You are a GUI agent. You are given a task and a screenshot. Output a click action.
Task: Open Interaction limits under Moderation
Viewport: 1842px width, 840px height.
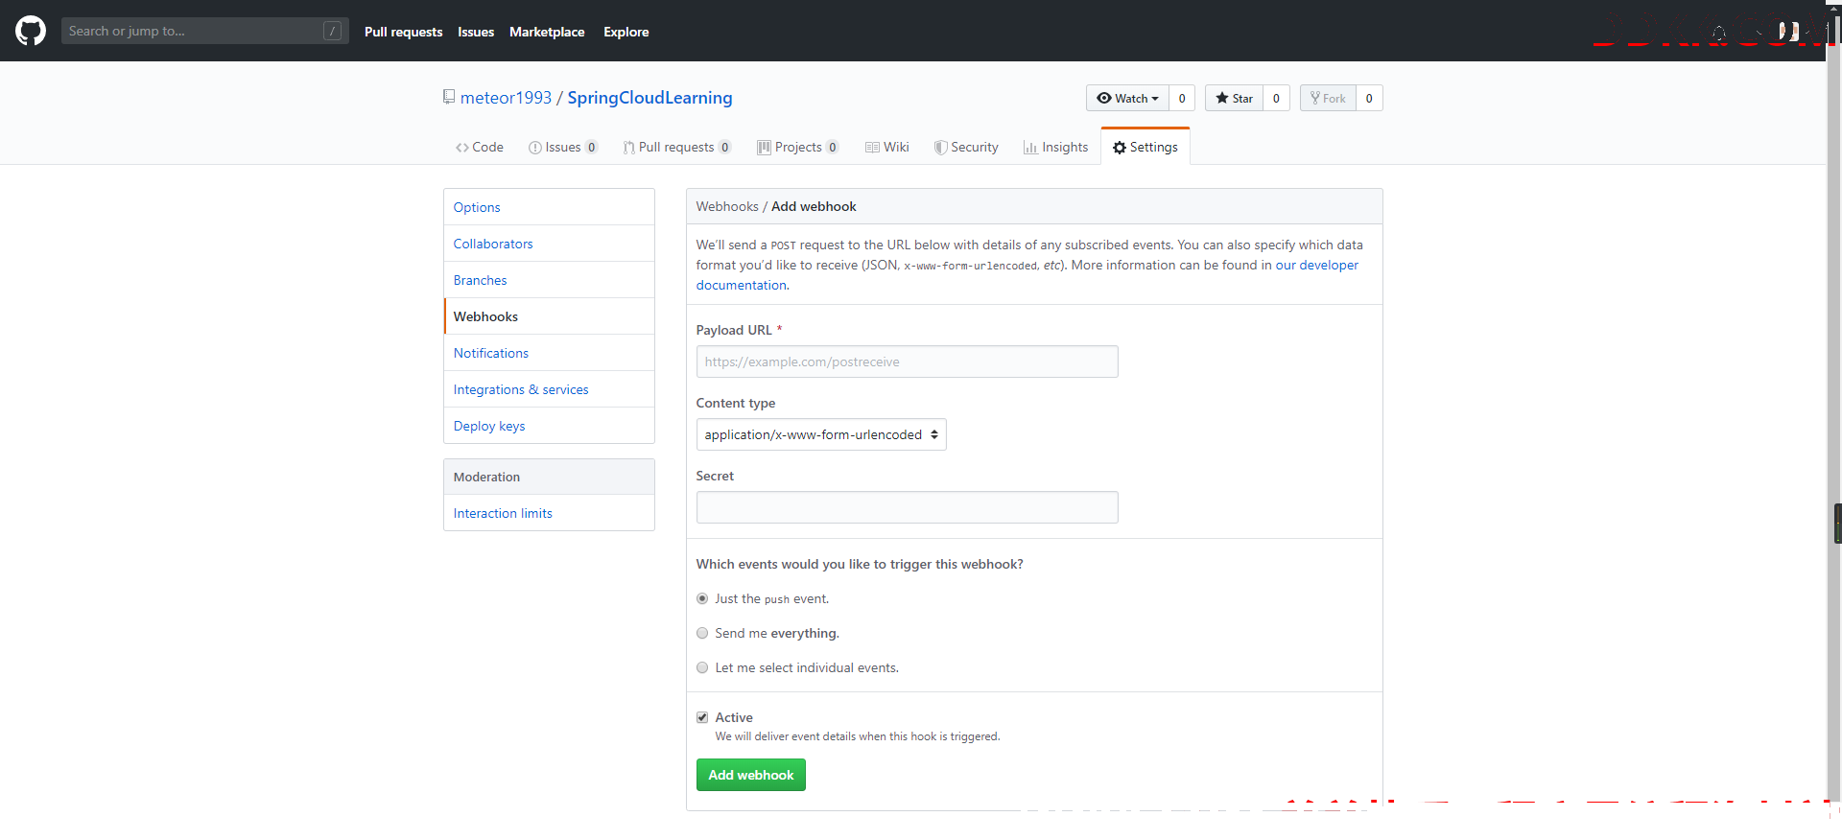(x=549, y=513)
